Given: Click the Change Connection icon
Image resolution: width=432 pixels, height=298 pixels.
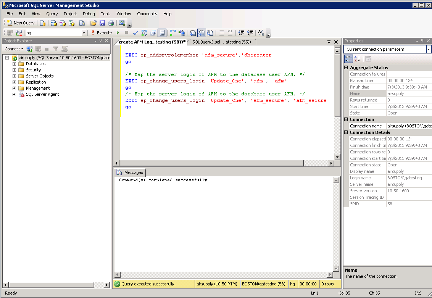Looking at the screenshot, I should pyautogui.click(x=19, y=33).
